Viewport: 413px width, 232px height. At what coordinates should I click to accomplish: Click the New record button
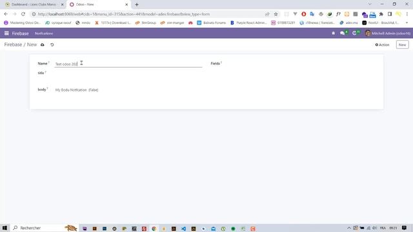[402, 44]
